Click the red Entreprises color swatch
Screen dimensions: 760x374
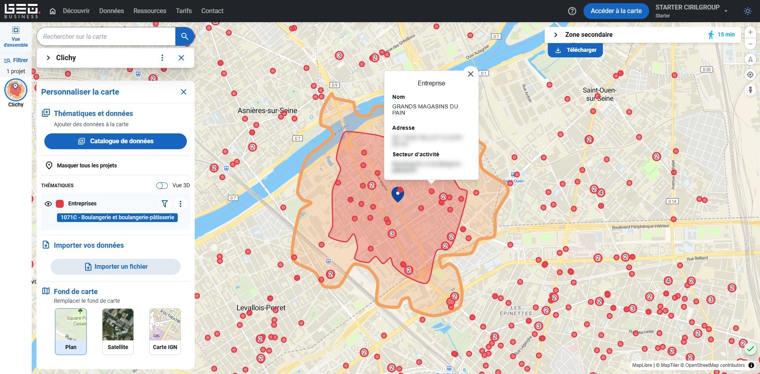click(x=60, y=204)
